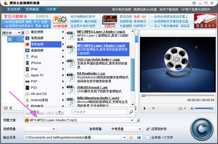Image resolution: width=218 pixels, height=144 pixels.
Task: Open the 预置方案 preset dropdown
Action: tap(132, 120)
